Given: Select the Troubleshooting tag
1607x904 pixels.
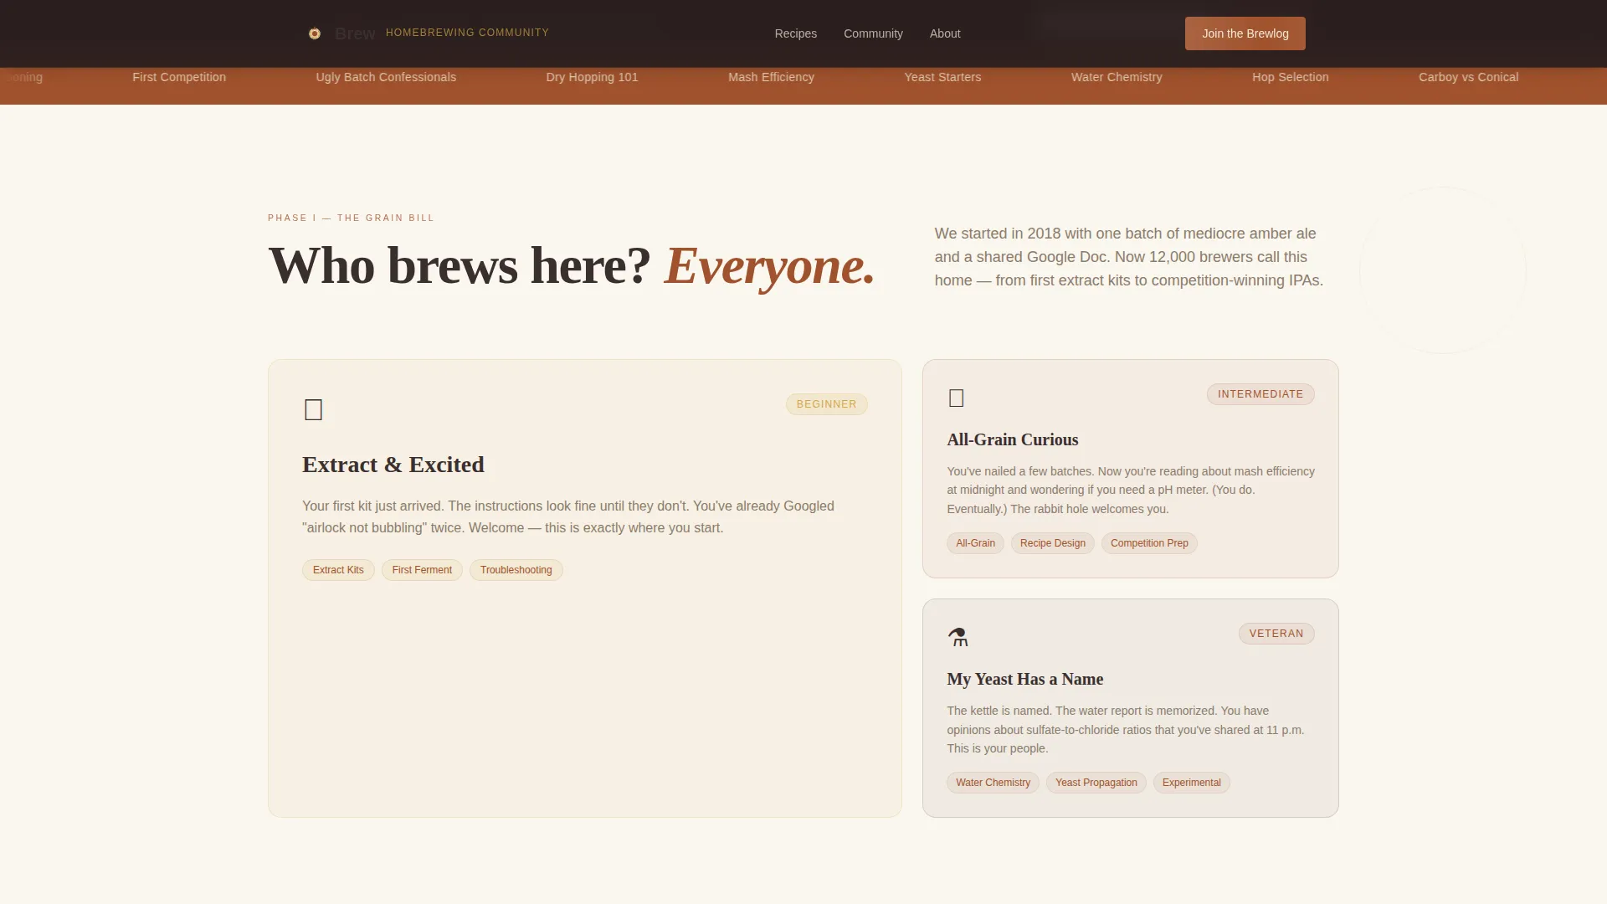Looking at the screenshot, I should point(516,570).
